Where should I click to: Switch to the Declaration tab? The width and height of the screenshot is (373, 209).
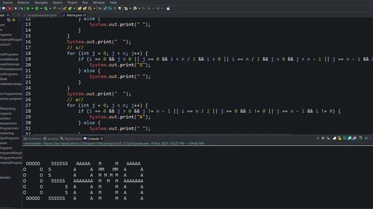tap(71, 139)
